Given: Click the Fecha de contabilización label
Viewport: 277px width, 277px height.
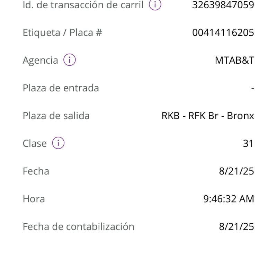Looking at the screenshot, I should pyautogui.click(x=79, y=226).
